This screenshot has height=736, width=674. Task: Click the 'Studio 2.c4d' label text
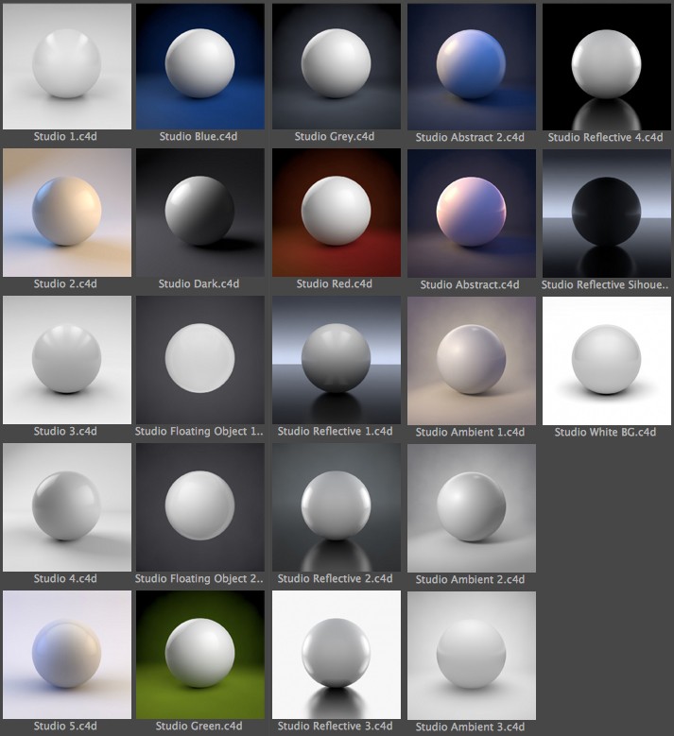65,284
